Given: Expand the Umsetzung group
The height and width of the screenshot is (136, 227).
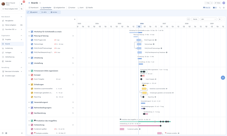Looking at the screenshot, I should (29, 58).
